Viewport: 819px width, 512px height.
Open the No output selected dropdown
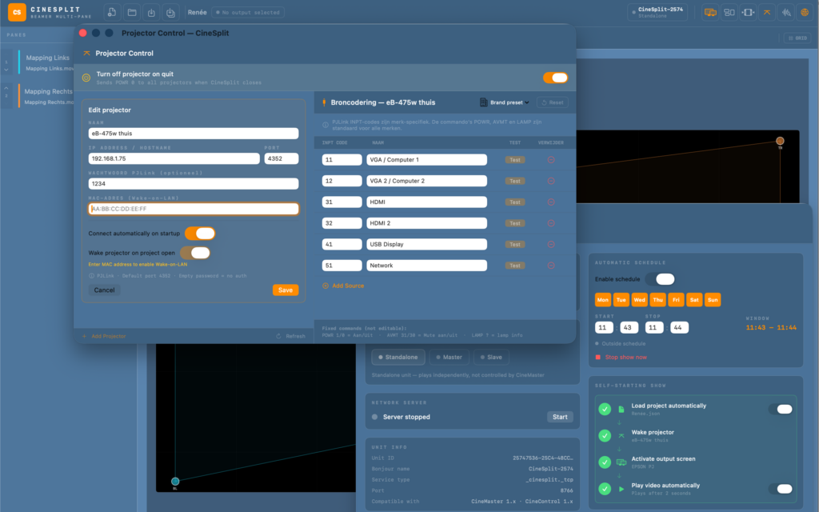(248, 12)
